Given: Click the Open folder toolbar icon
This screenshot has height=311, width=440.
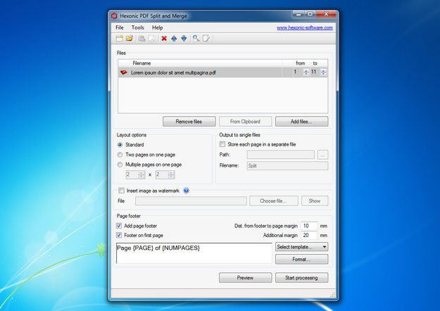Looking at the screenshot, I should point(130,39).
